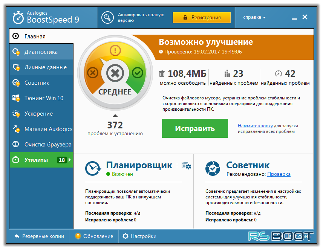
Task: Click Обновление in bottom bar
Action: click(94, 236)
